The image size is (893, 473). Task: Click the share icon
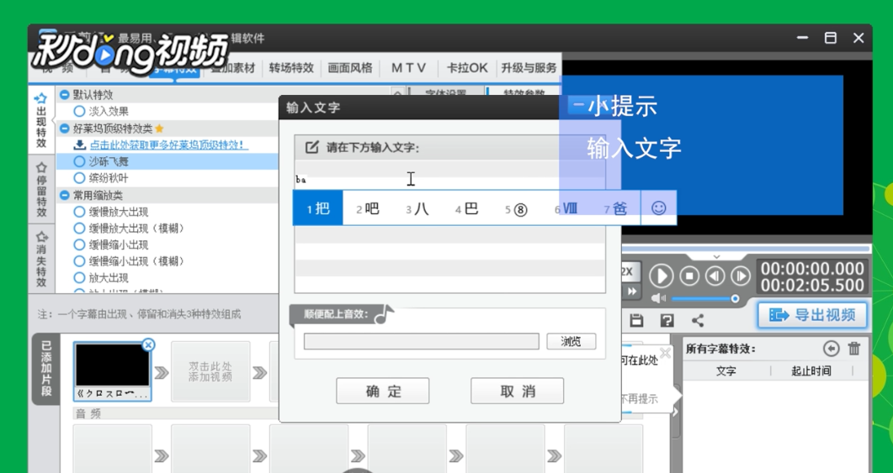pyautogui.click(x=698, y=320)
